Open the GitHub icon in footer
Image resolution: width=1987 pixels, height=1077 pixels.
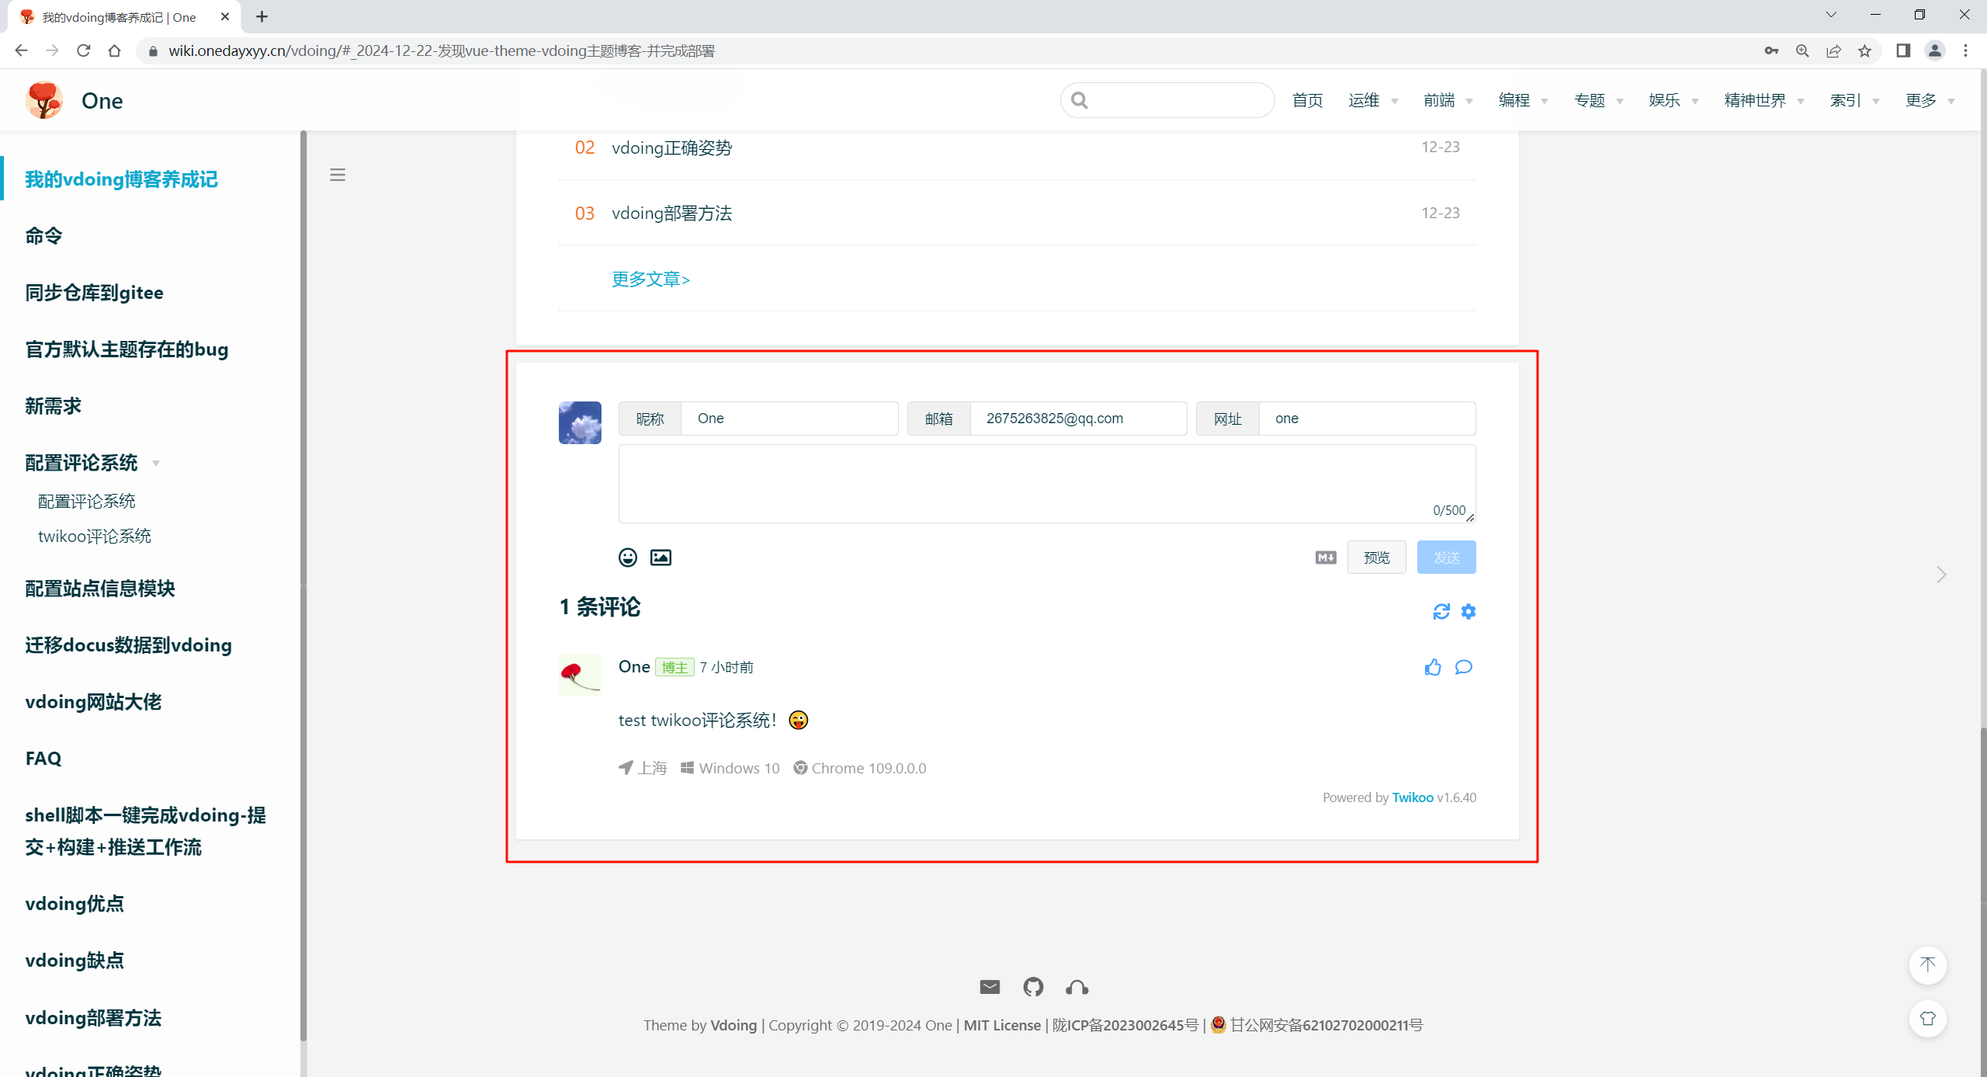click(x=1033, y=987)
